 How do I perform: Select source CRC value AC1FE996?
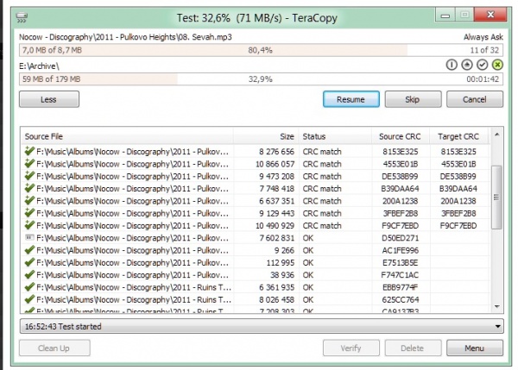(x=401, y=250)
